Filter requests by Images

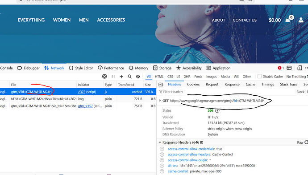[211, 77]
